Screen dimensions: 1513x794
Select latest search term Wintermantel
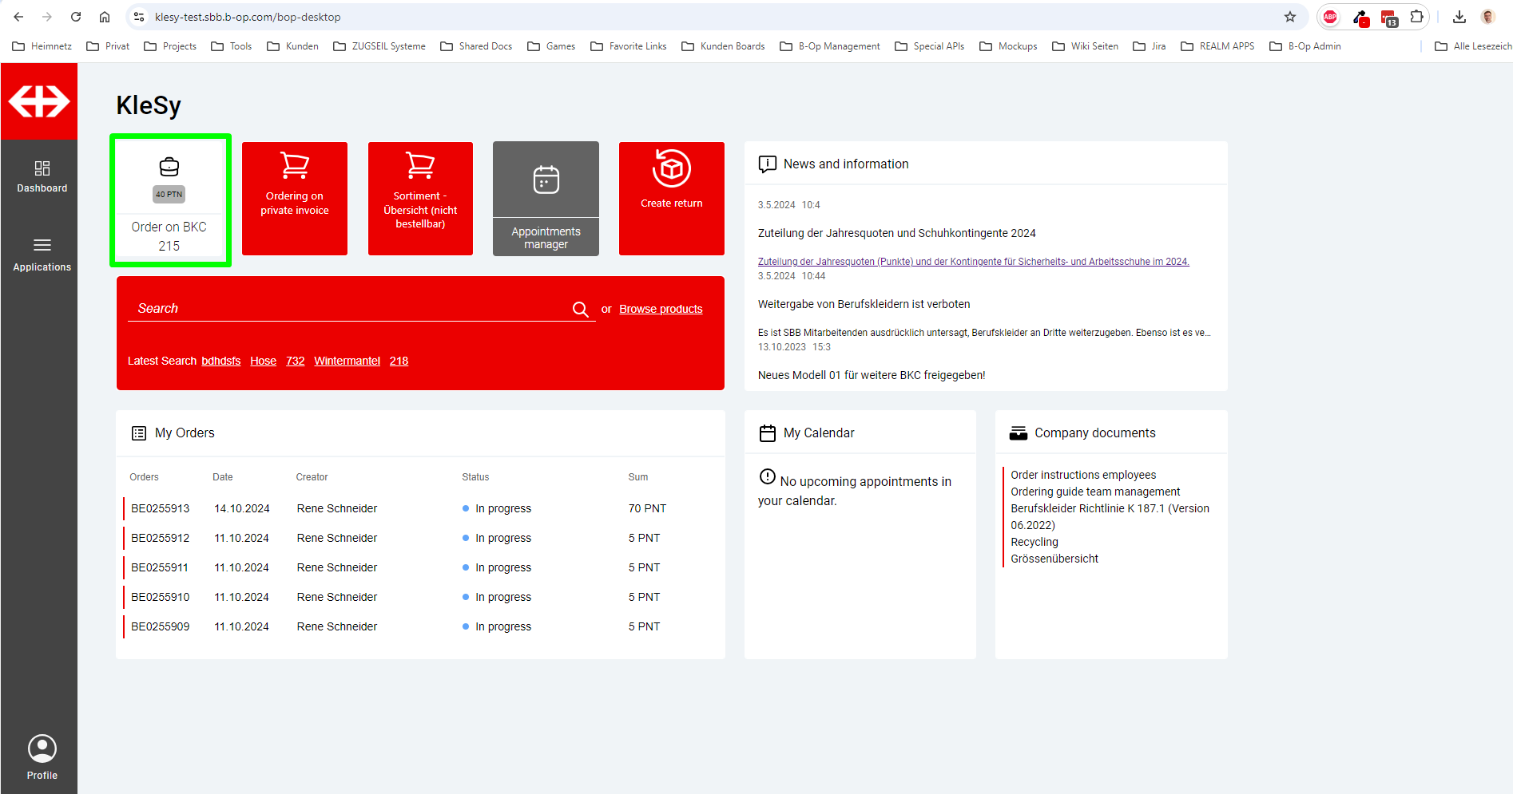click(x=347, y=361)
